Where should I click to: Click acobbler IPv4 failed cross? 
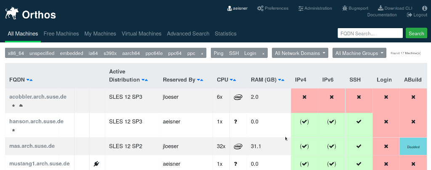(x=304, y=97)
